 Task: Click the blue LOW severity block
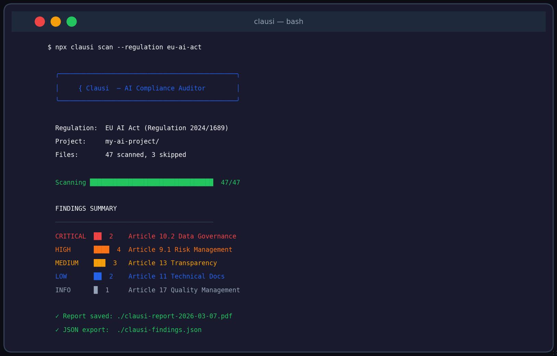click(x=97, y=276)
